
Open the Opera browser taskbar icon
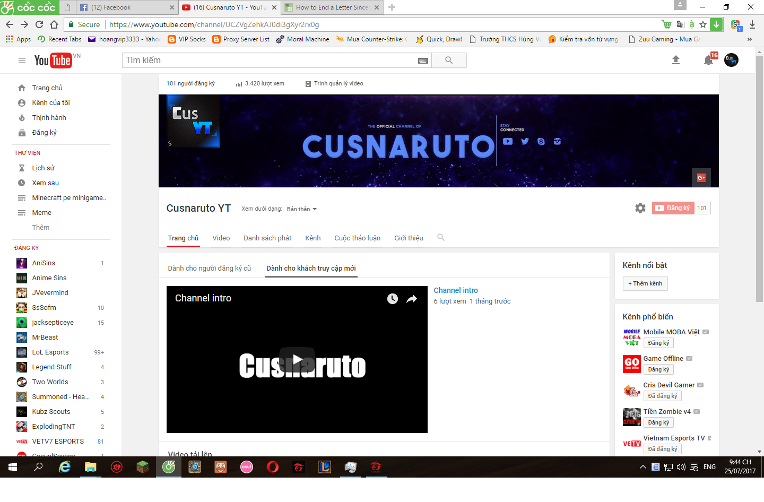point(273,467)
